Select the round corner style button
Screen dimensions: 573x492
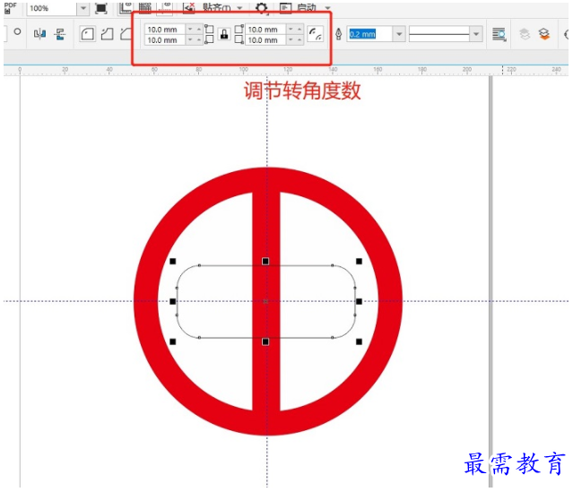(87, 34)
